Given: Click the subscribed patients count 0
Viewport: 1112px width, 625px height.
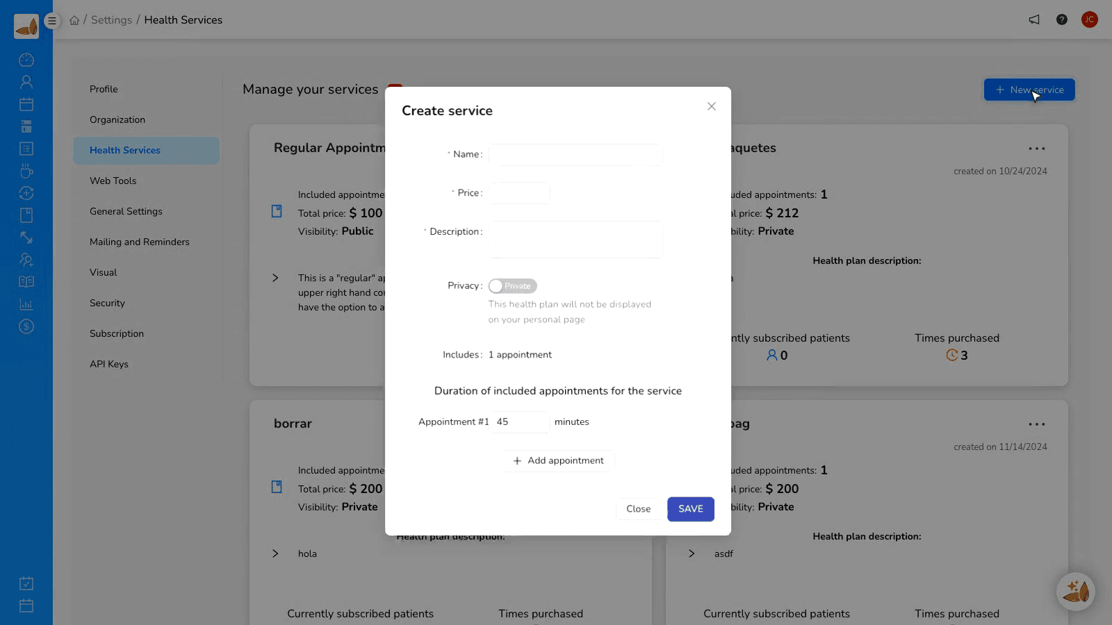Looking at the screenshot, I should coord(784,356).
